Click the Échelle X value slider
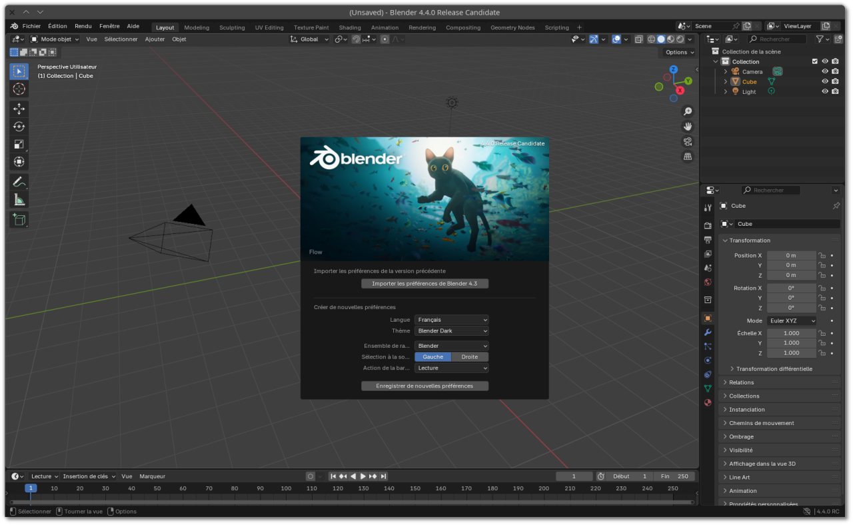This screenshot has width=853, height=525. [x=791, y=333]
